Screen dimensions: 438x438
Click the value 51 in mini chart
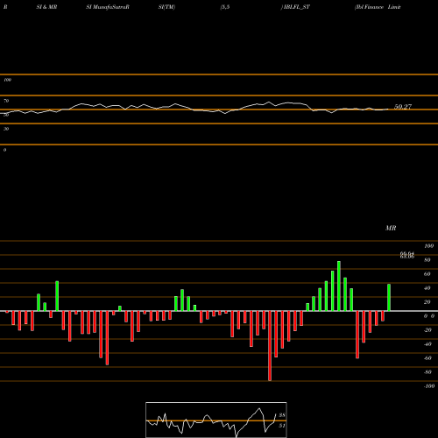(x=282, y=426)
